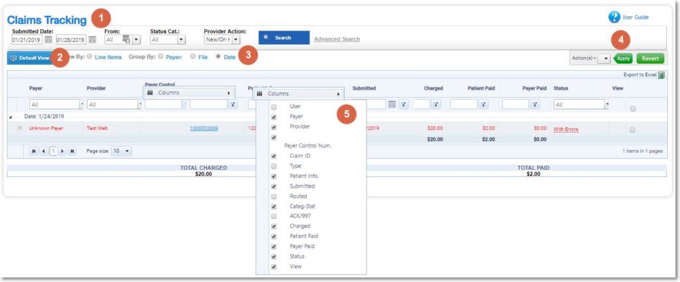
Task: Open the Columns submenu in the context menu
Action: tap(299, 94)
